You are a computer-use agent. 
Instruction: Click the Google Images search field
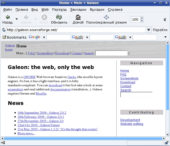[x=145, y=37]
